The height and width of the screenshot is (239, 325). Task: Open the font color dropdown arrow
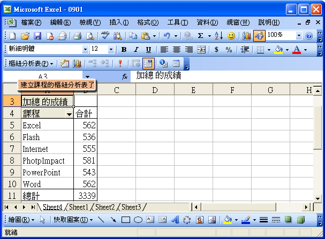305,50
